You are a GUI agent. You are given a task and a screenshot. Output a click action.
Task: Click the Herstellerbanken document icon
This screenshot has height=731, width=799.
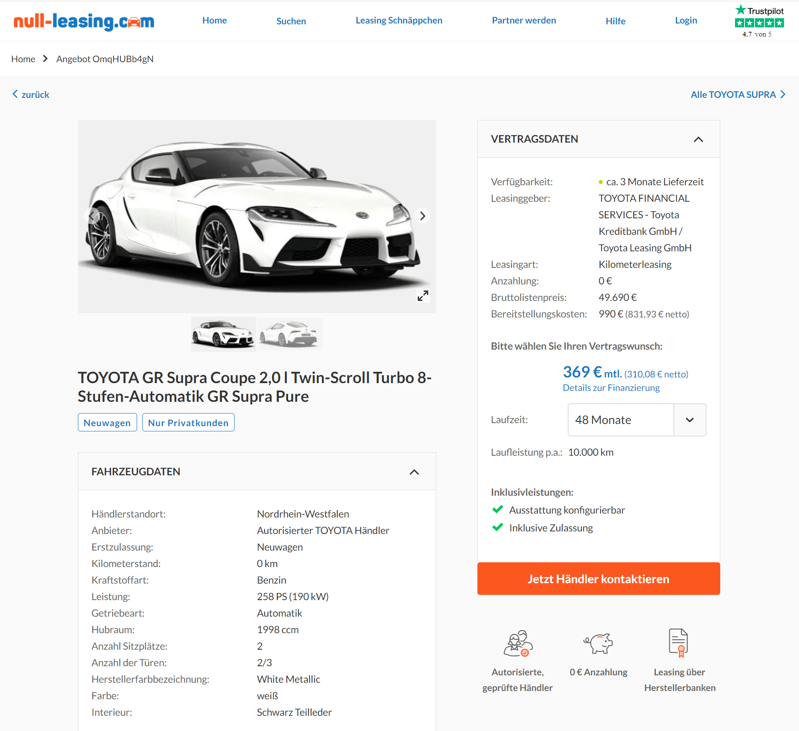pyautogui.click(x=678, y=643)
